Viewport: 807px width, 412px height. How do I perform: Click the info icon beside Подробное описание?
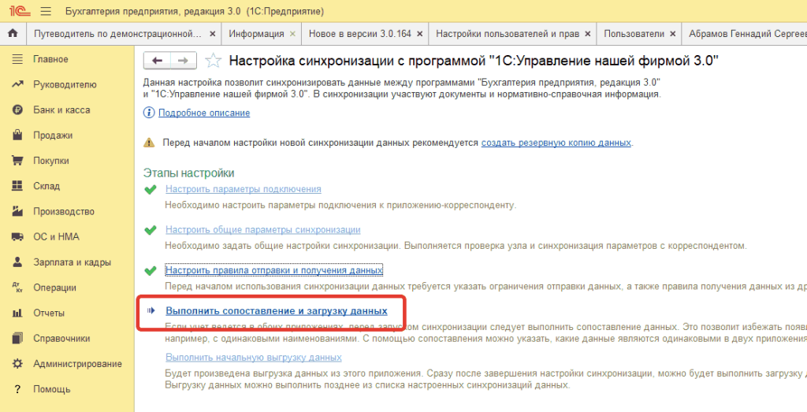click(x=149, y=113)
